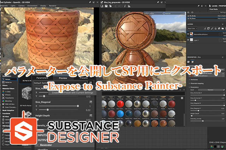Viewport: 226px width, 150px height.
Task: Pin the 3D View panel
Action: (90, 2)
